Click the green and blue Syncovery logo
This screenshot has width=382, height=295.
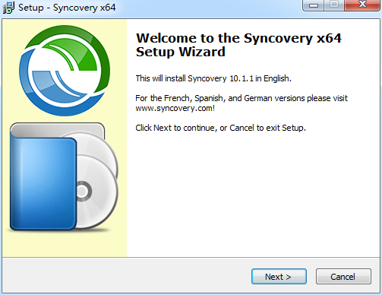[x=65, y=71]
